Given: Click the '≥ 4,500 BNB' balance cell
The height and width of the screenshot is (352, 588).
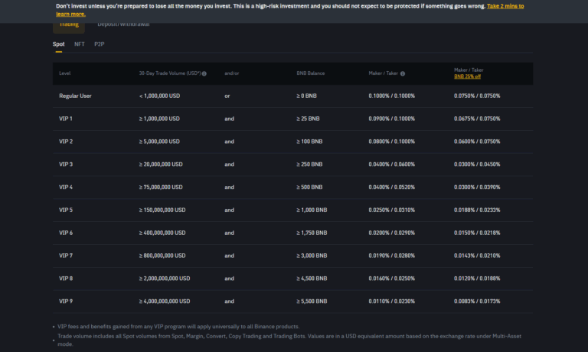Looking at the screenshot, I should tap(312, 279).
